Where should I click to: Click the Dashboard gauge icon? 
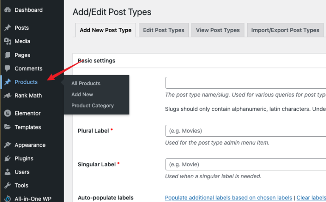coord(7,10)
